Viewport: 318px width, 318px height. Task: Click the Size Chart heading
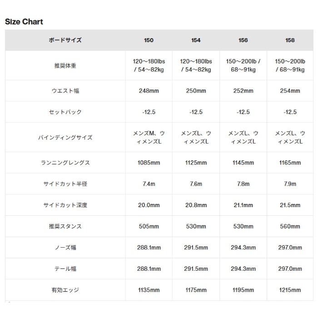[24, 21]
